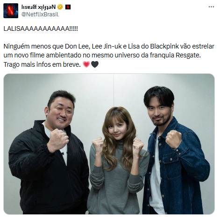The image size is (220, 219).
Task: Click the gold verified badge
Action: pyautogui.click(x=60, y=7)
